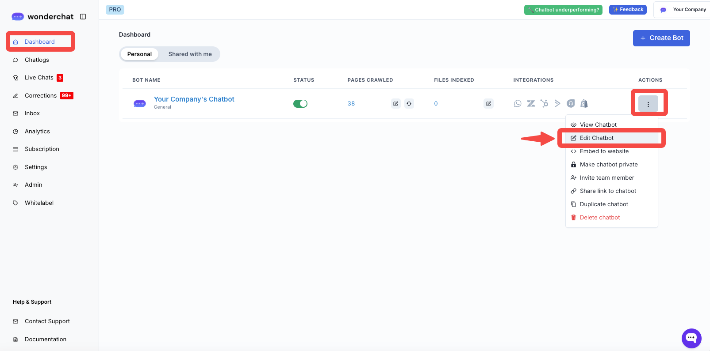Viewport: 710px width, 351px height.
Task: Click the HubSpot integration icon
Action: (544, 103)
